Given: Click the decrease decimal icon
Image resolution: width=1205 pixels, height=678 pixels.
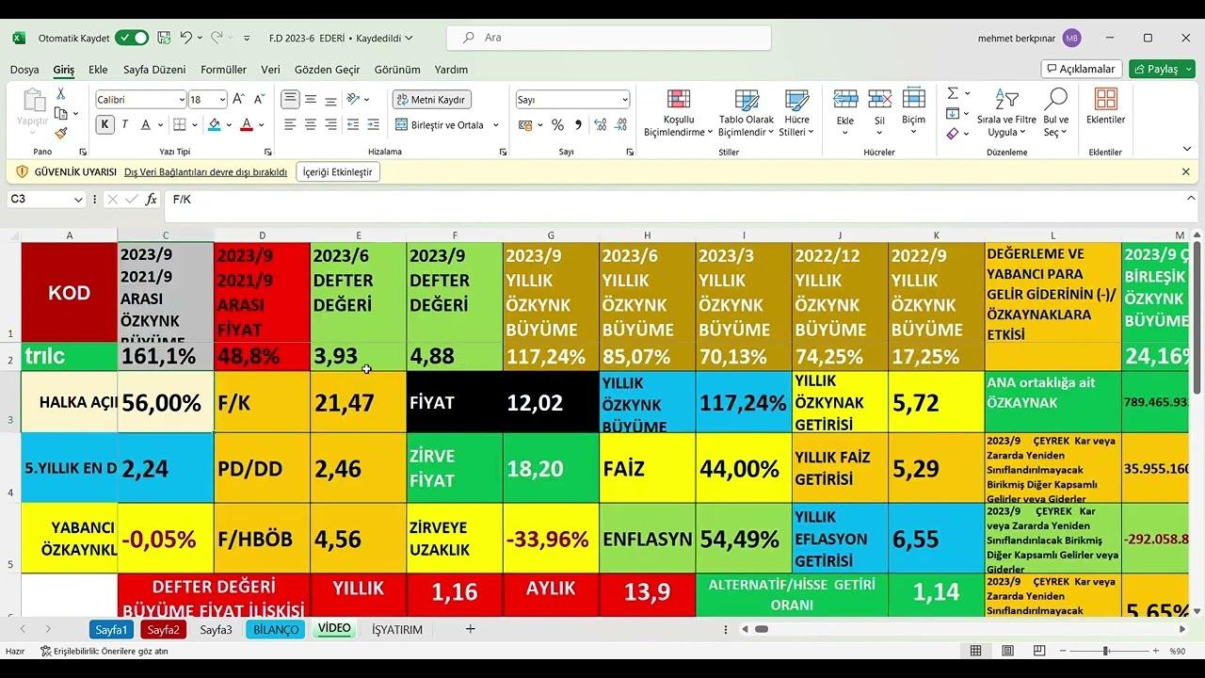Looking at the screenshot, I should point(619,124).
